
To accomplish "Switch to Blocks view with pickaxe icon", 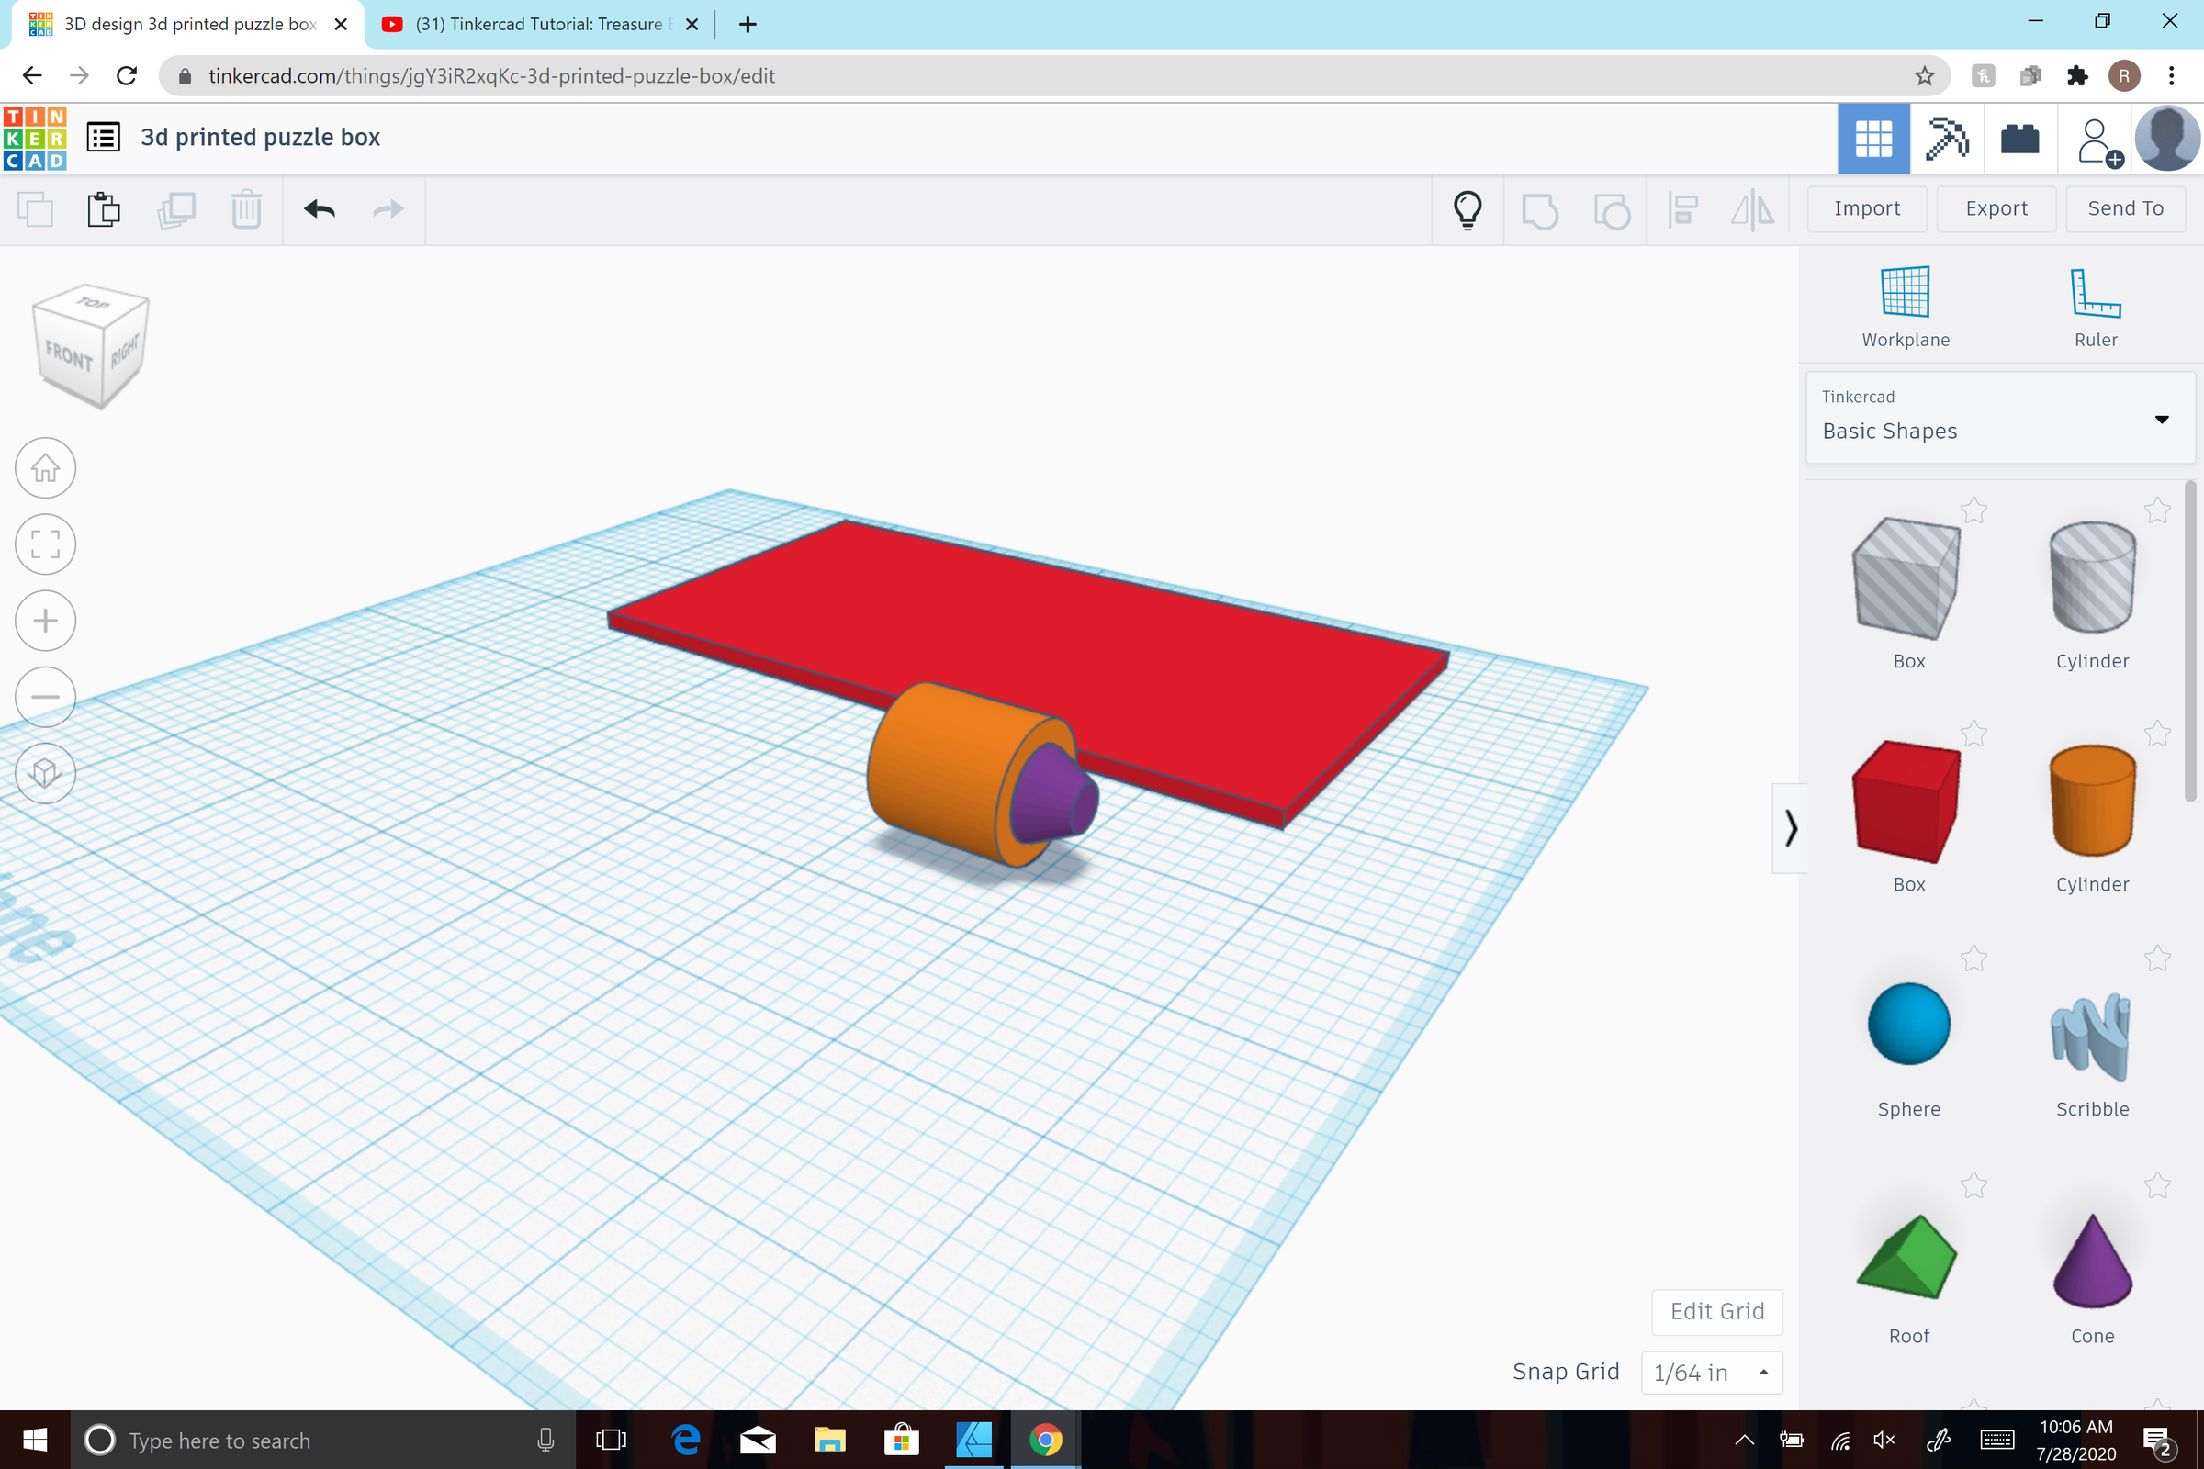I will tap(1947, 139).
